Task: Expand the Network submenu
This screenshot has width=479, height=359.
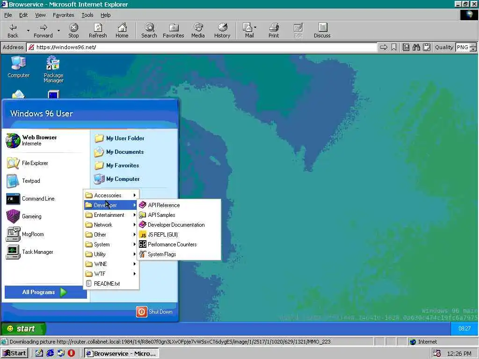Action: point(111,225)
